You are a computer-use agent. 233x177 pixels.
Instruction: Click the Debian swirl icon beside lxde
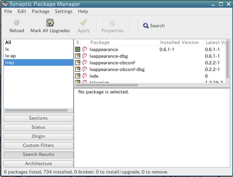tap(85, 76)
